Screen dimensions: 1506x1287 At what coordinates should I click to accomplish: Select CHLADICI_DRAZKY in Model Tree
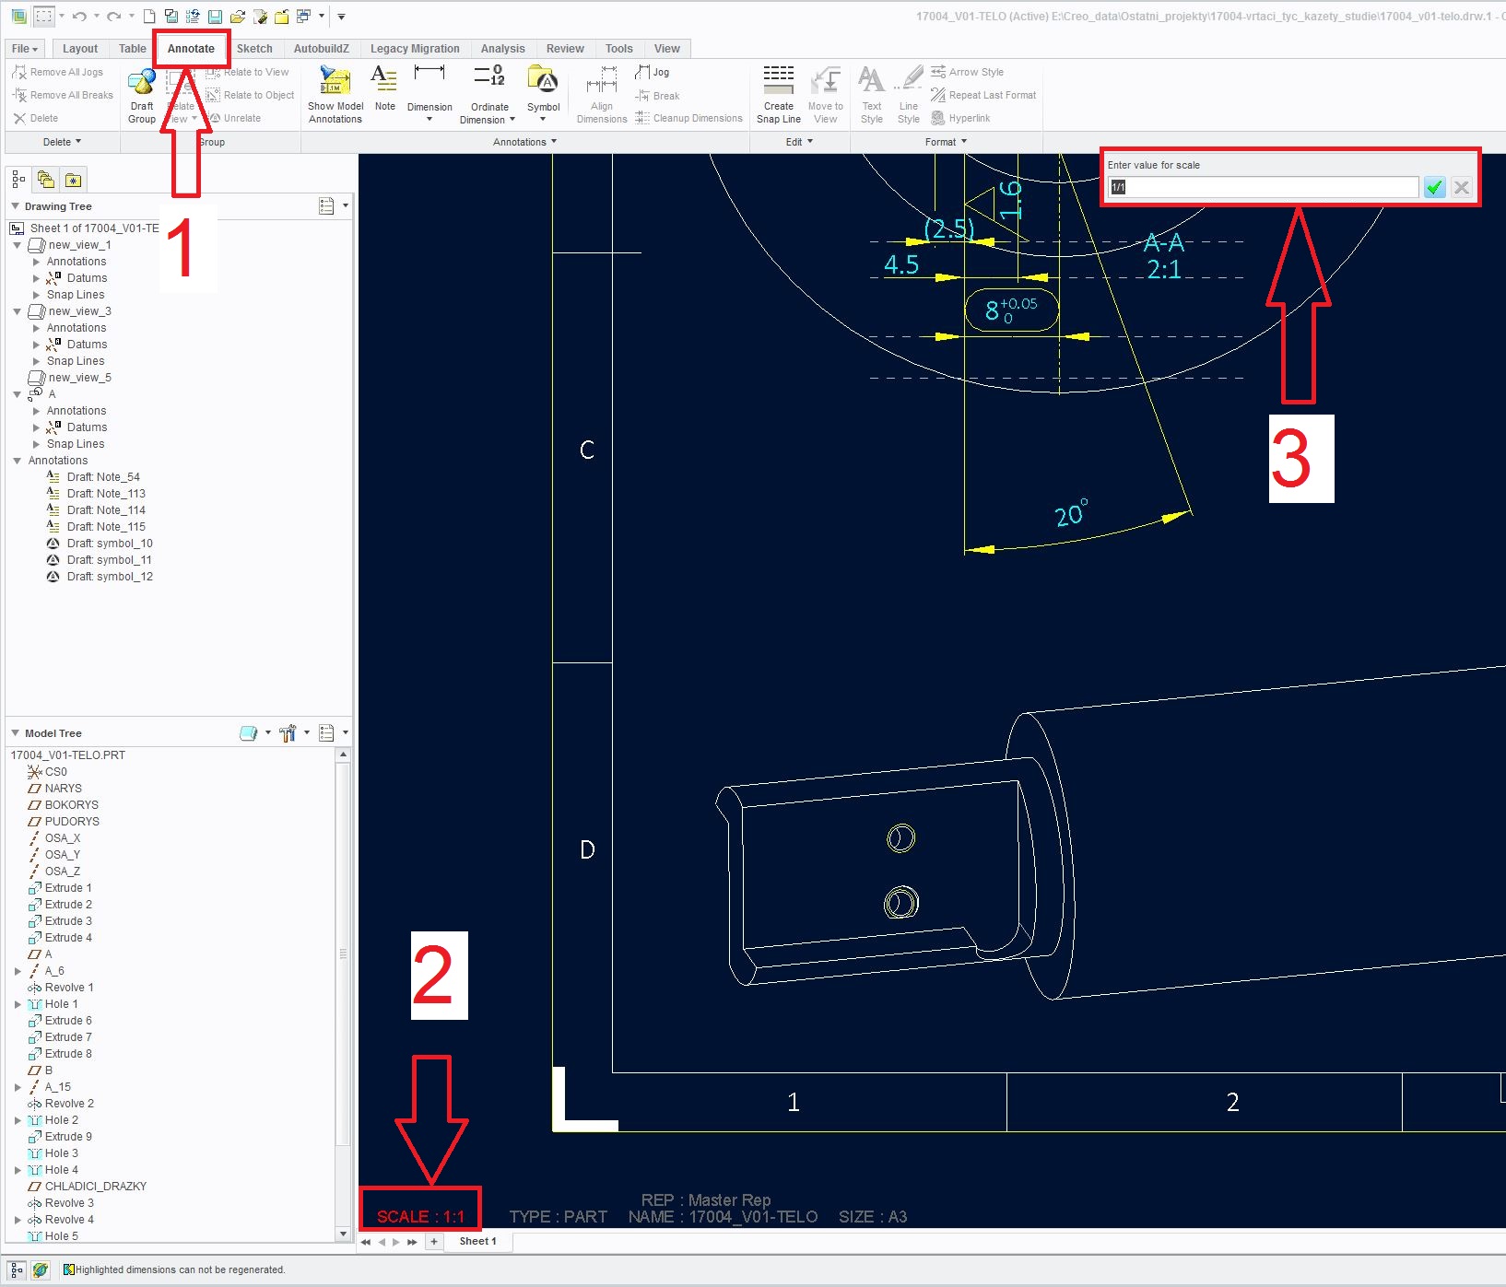pyautogui.click(x=87, y=1187)
